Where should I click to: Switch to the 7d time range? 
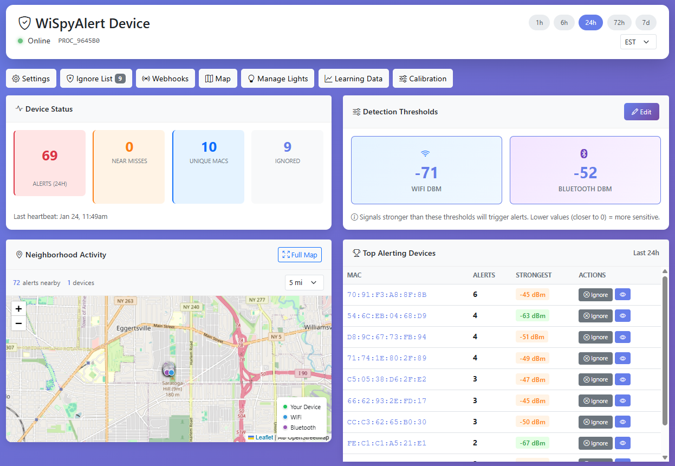click(646, 22)
